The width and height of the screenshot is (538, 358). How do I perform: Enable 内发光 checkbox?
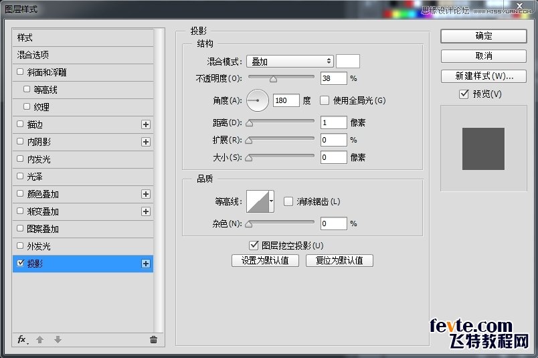click(x=20, y=159)
